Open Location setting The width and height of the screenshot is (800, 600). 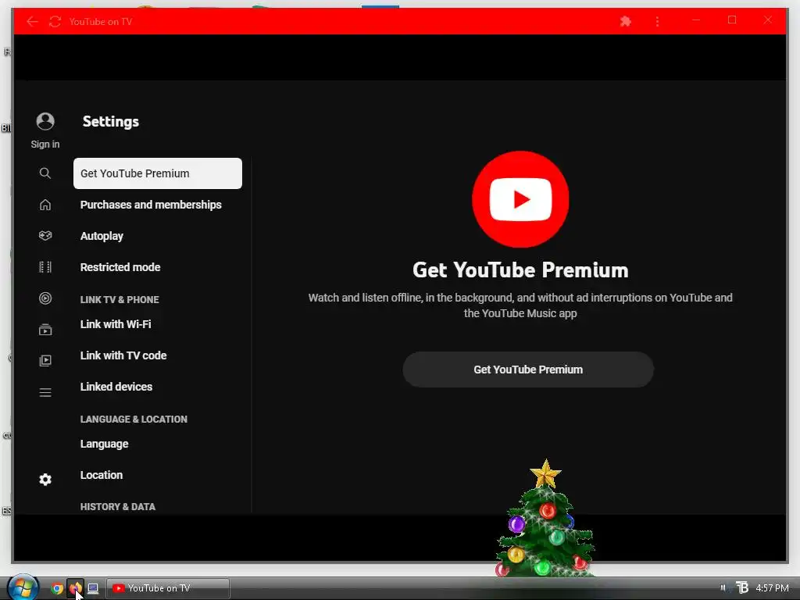101,475
